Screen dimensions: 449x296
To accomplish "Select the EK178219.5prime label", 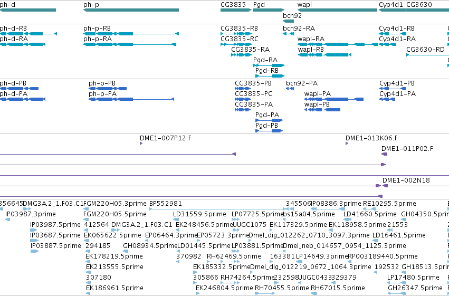I will point(114,256).
